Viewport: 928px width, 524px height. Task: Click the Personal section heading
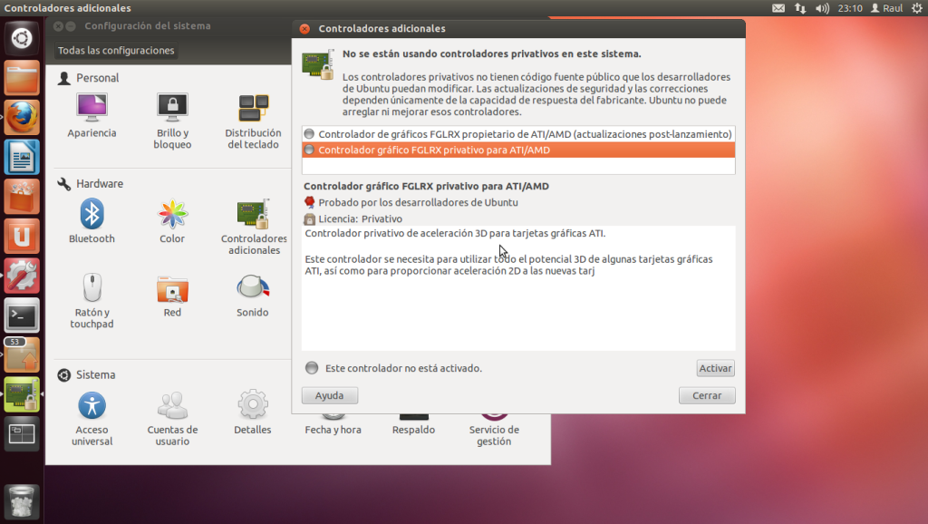(98, 78)
